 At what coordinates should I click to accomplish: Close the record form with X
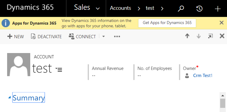click(222, 36)
